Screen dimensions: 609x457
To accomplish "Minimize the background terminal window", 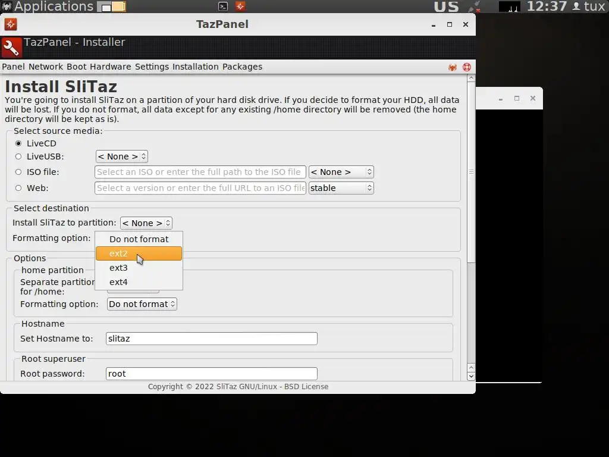I will pyautogui.click(x=501, y=99).
